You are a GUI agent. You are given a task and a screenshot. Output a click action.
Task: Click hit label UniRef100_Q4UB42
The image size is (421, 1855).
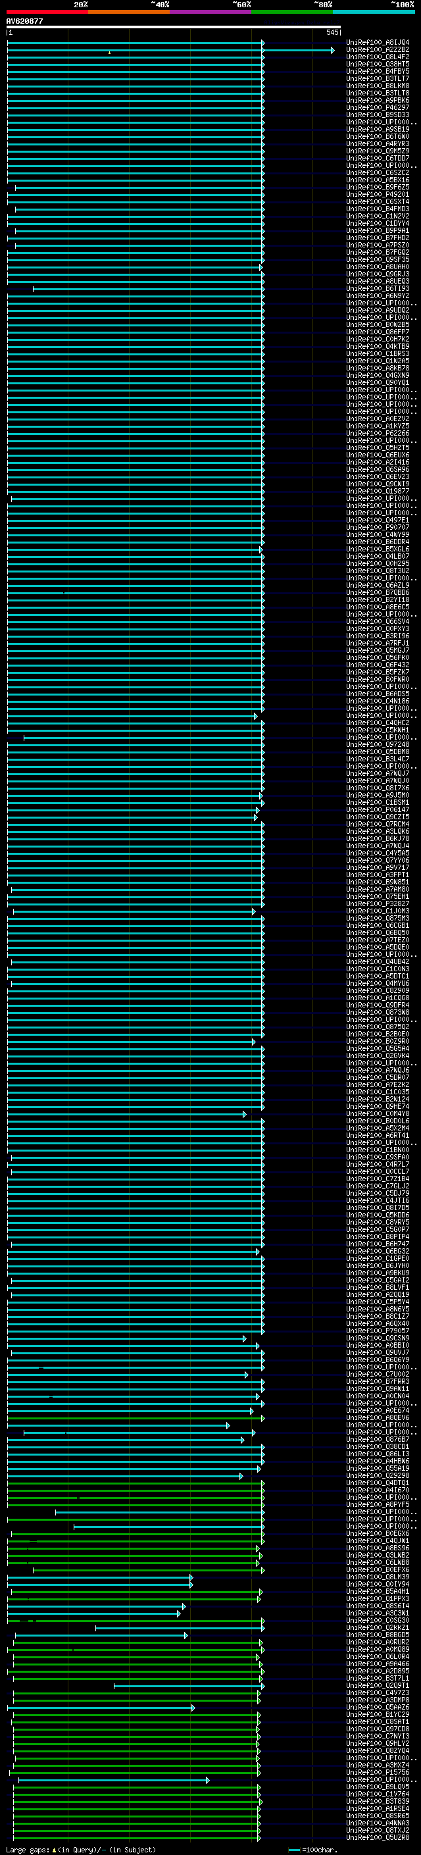click(378, 961)
